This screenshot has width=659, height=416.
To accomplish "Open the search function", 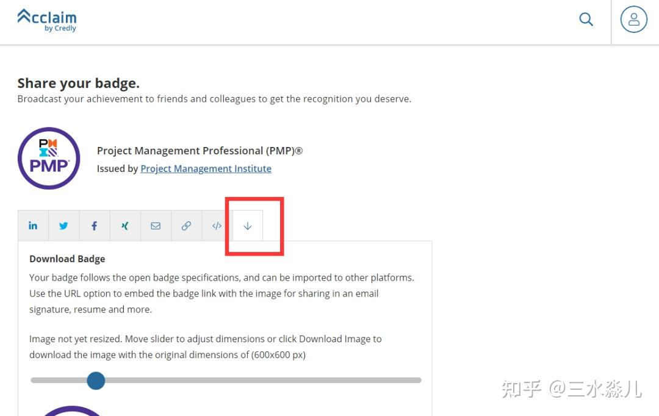I will coord(586,19).
